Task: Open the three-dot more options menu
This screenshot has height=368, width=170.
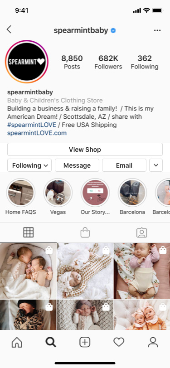Action: coord(157,30)
